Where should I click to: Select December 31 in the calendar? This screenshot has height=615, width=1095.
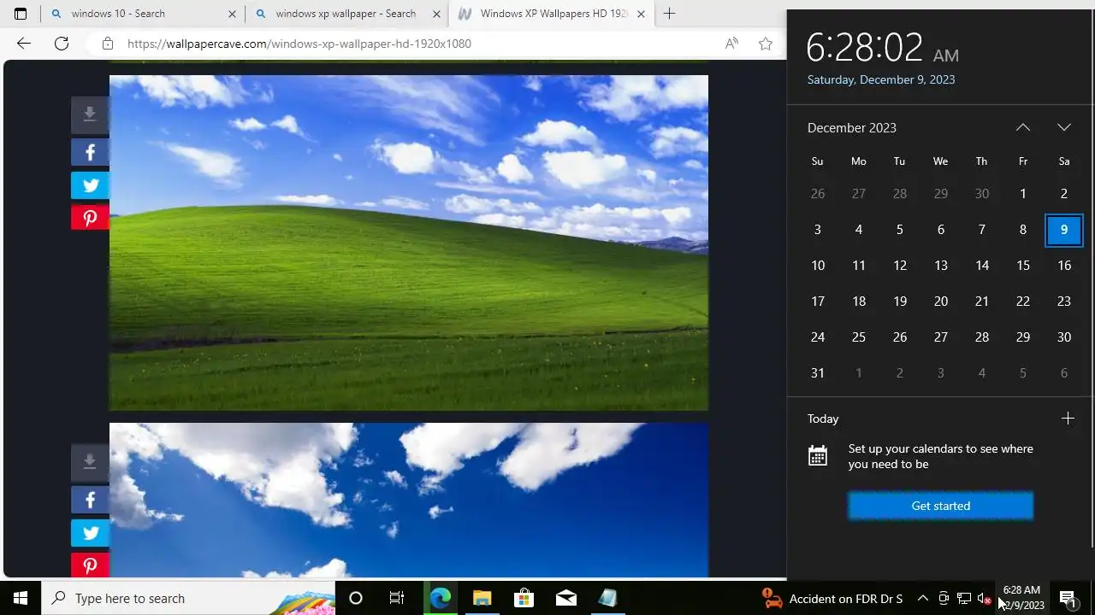tap(818, 373)
